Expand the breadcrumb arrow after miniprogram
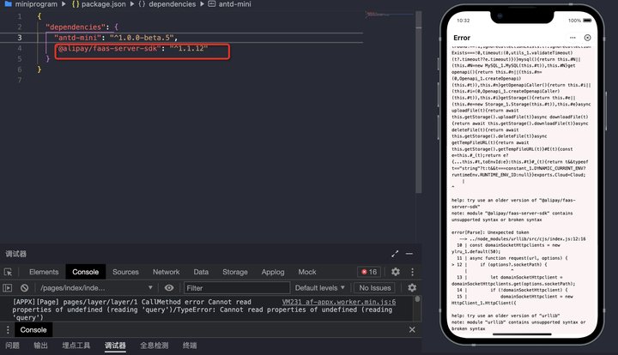 click(x=64, y=4)
